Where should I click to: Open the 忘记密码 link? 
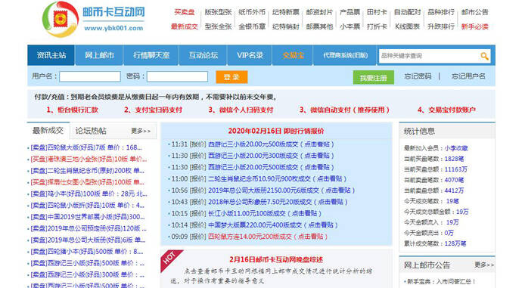(x=418, y=76)
